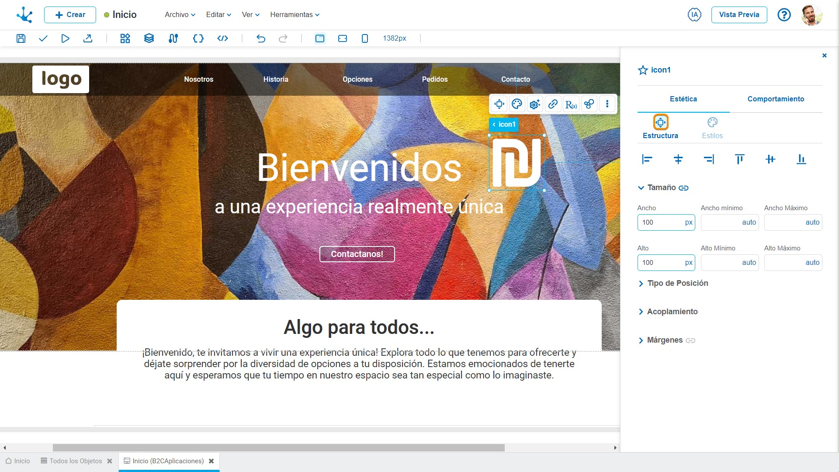Image resolution: width=839 pixels, height=472 pixels.
Task: Click the Crear button
Action: (x=70, y=15)
